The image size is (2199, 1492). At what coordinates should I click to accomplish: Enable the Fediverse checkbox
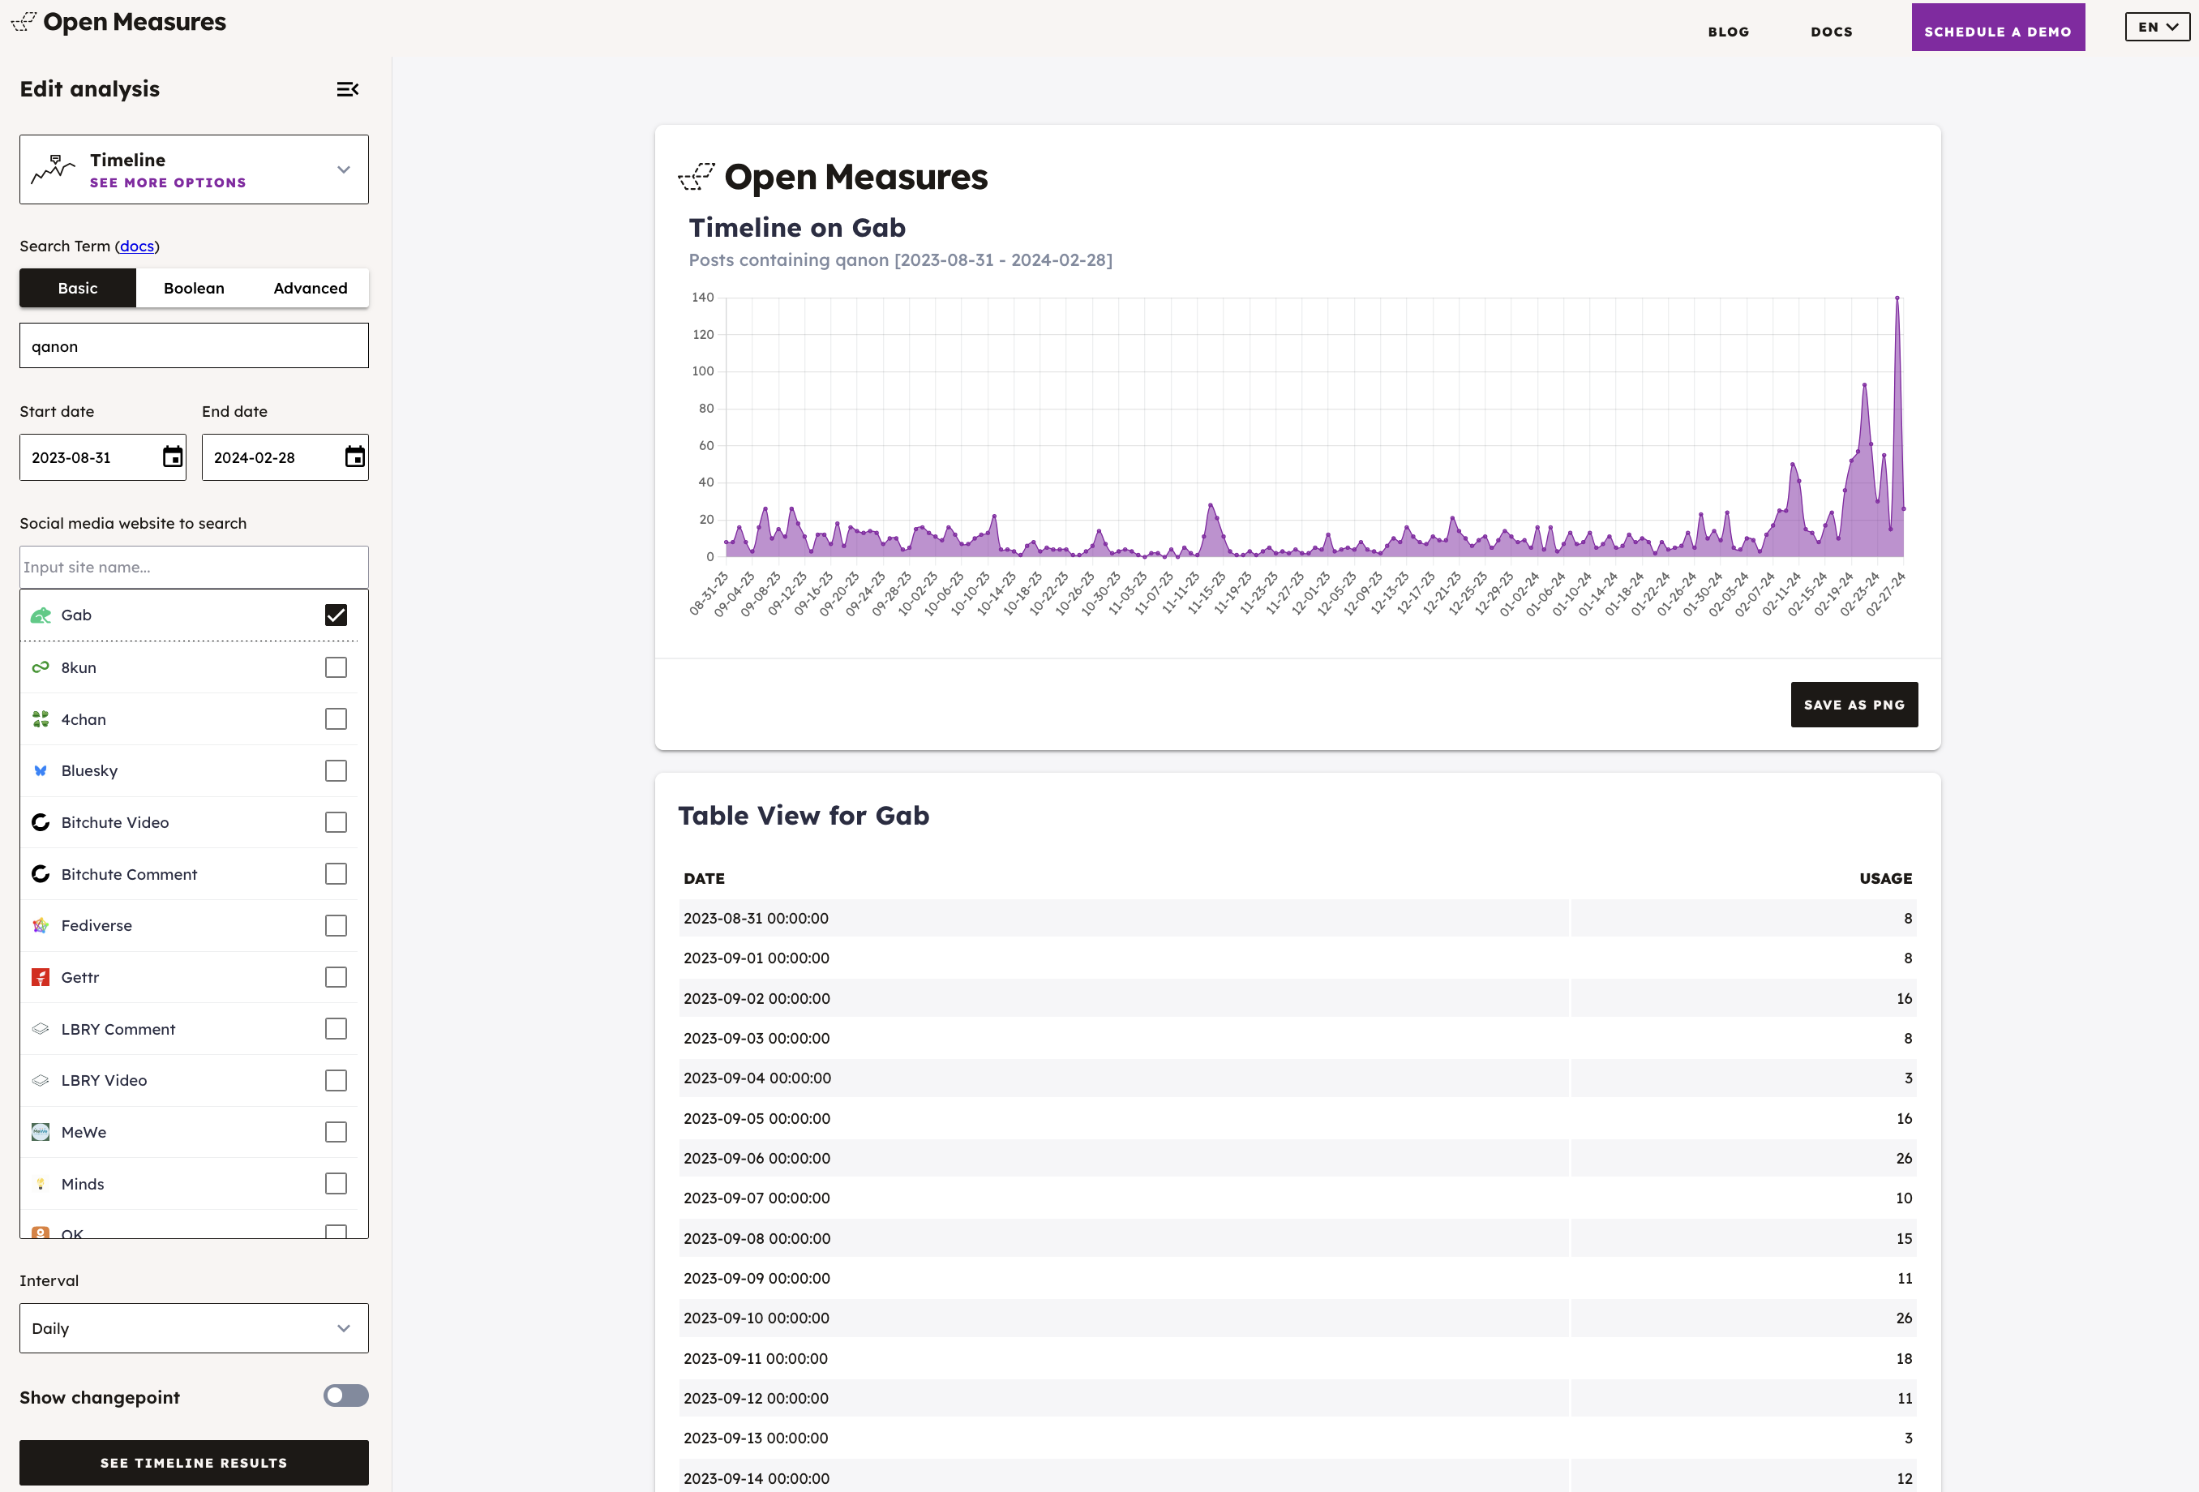click(x=336, y=925)
